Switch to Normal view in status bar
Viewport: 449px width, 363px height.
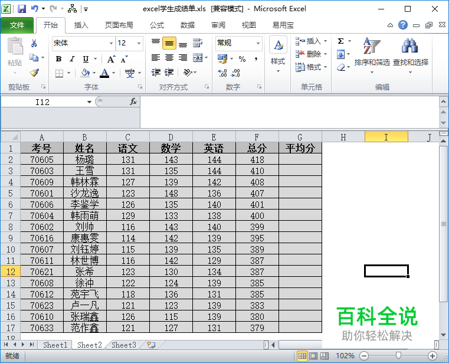(302, 356)
